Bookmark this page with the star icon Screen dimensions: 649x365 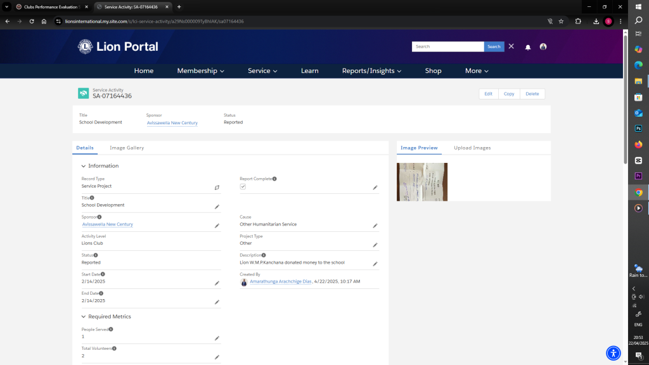point(561,21)
